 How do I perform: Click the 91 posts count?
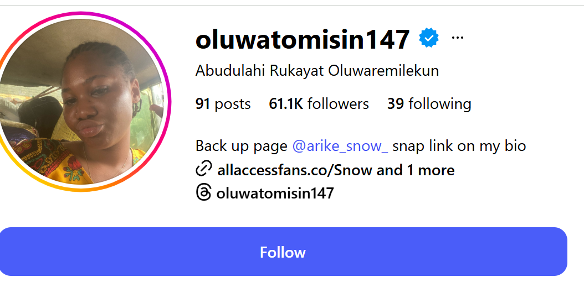tap(223, 104)
